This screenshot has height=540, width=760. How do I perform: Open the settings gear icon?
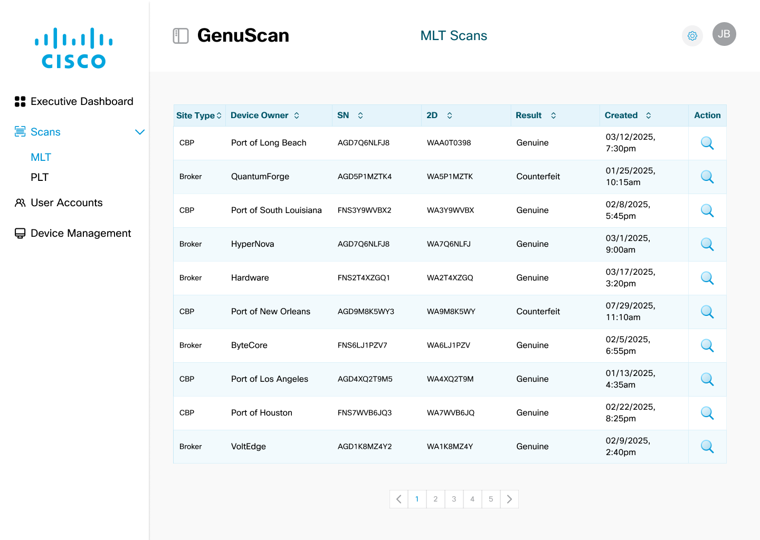click(692, 36)
